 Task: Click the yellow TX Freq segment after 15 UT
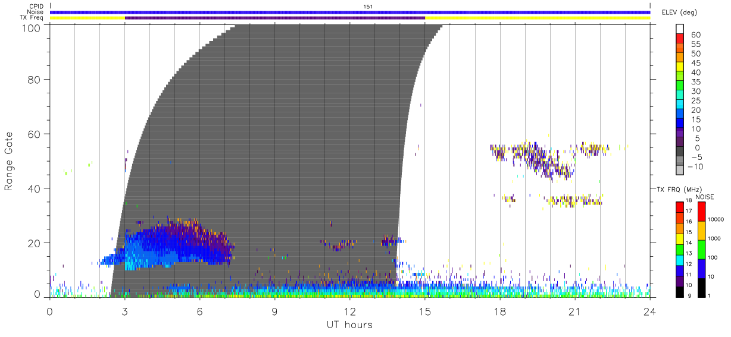[538, 18]
